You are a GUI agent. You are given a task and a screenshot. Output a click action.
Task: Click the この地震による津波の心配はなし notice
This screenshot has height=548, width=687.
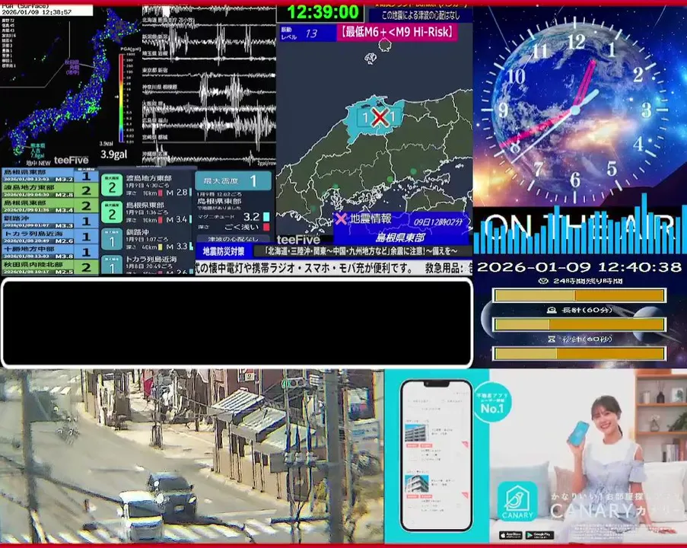[420, 15]
